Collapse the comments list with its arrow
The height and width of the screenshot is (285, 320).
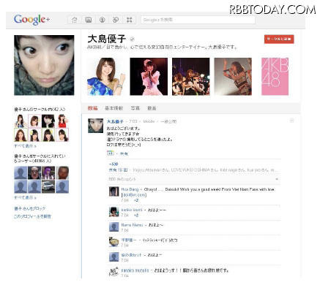pos(277,179)
